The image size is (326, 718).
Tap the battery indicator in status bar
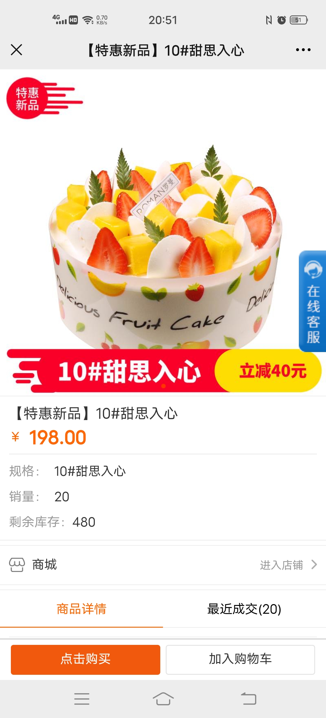(x=299, y=20)
